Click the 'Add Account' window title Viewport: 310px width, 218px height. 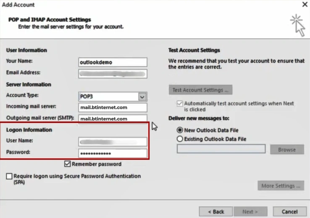(18, 5)
